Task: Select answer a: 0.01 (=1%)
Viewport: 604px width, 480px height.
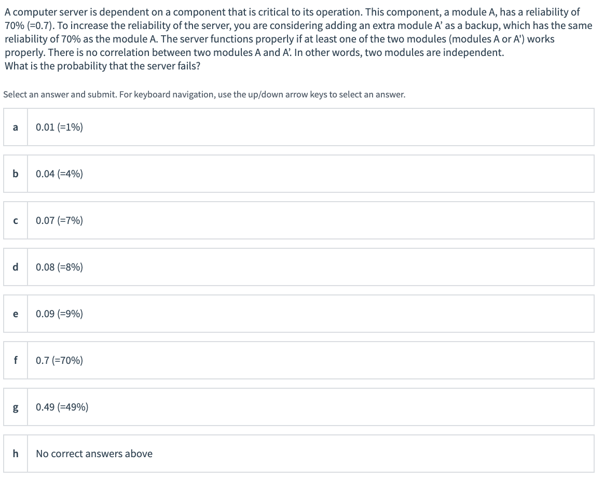Action: 299,127
